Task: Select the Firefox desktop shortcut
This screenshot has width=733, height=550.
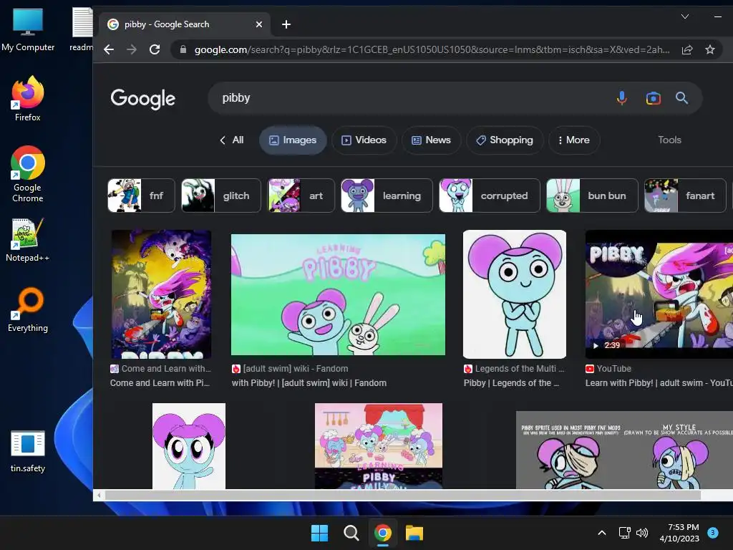Action: click(28, 99)
